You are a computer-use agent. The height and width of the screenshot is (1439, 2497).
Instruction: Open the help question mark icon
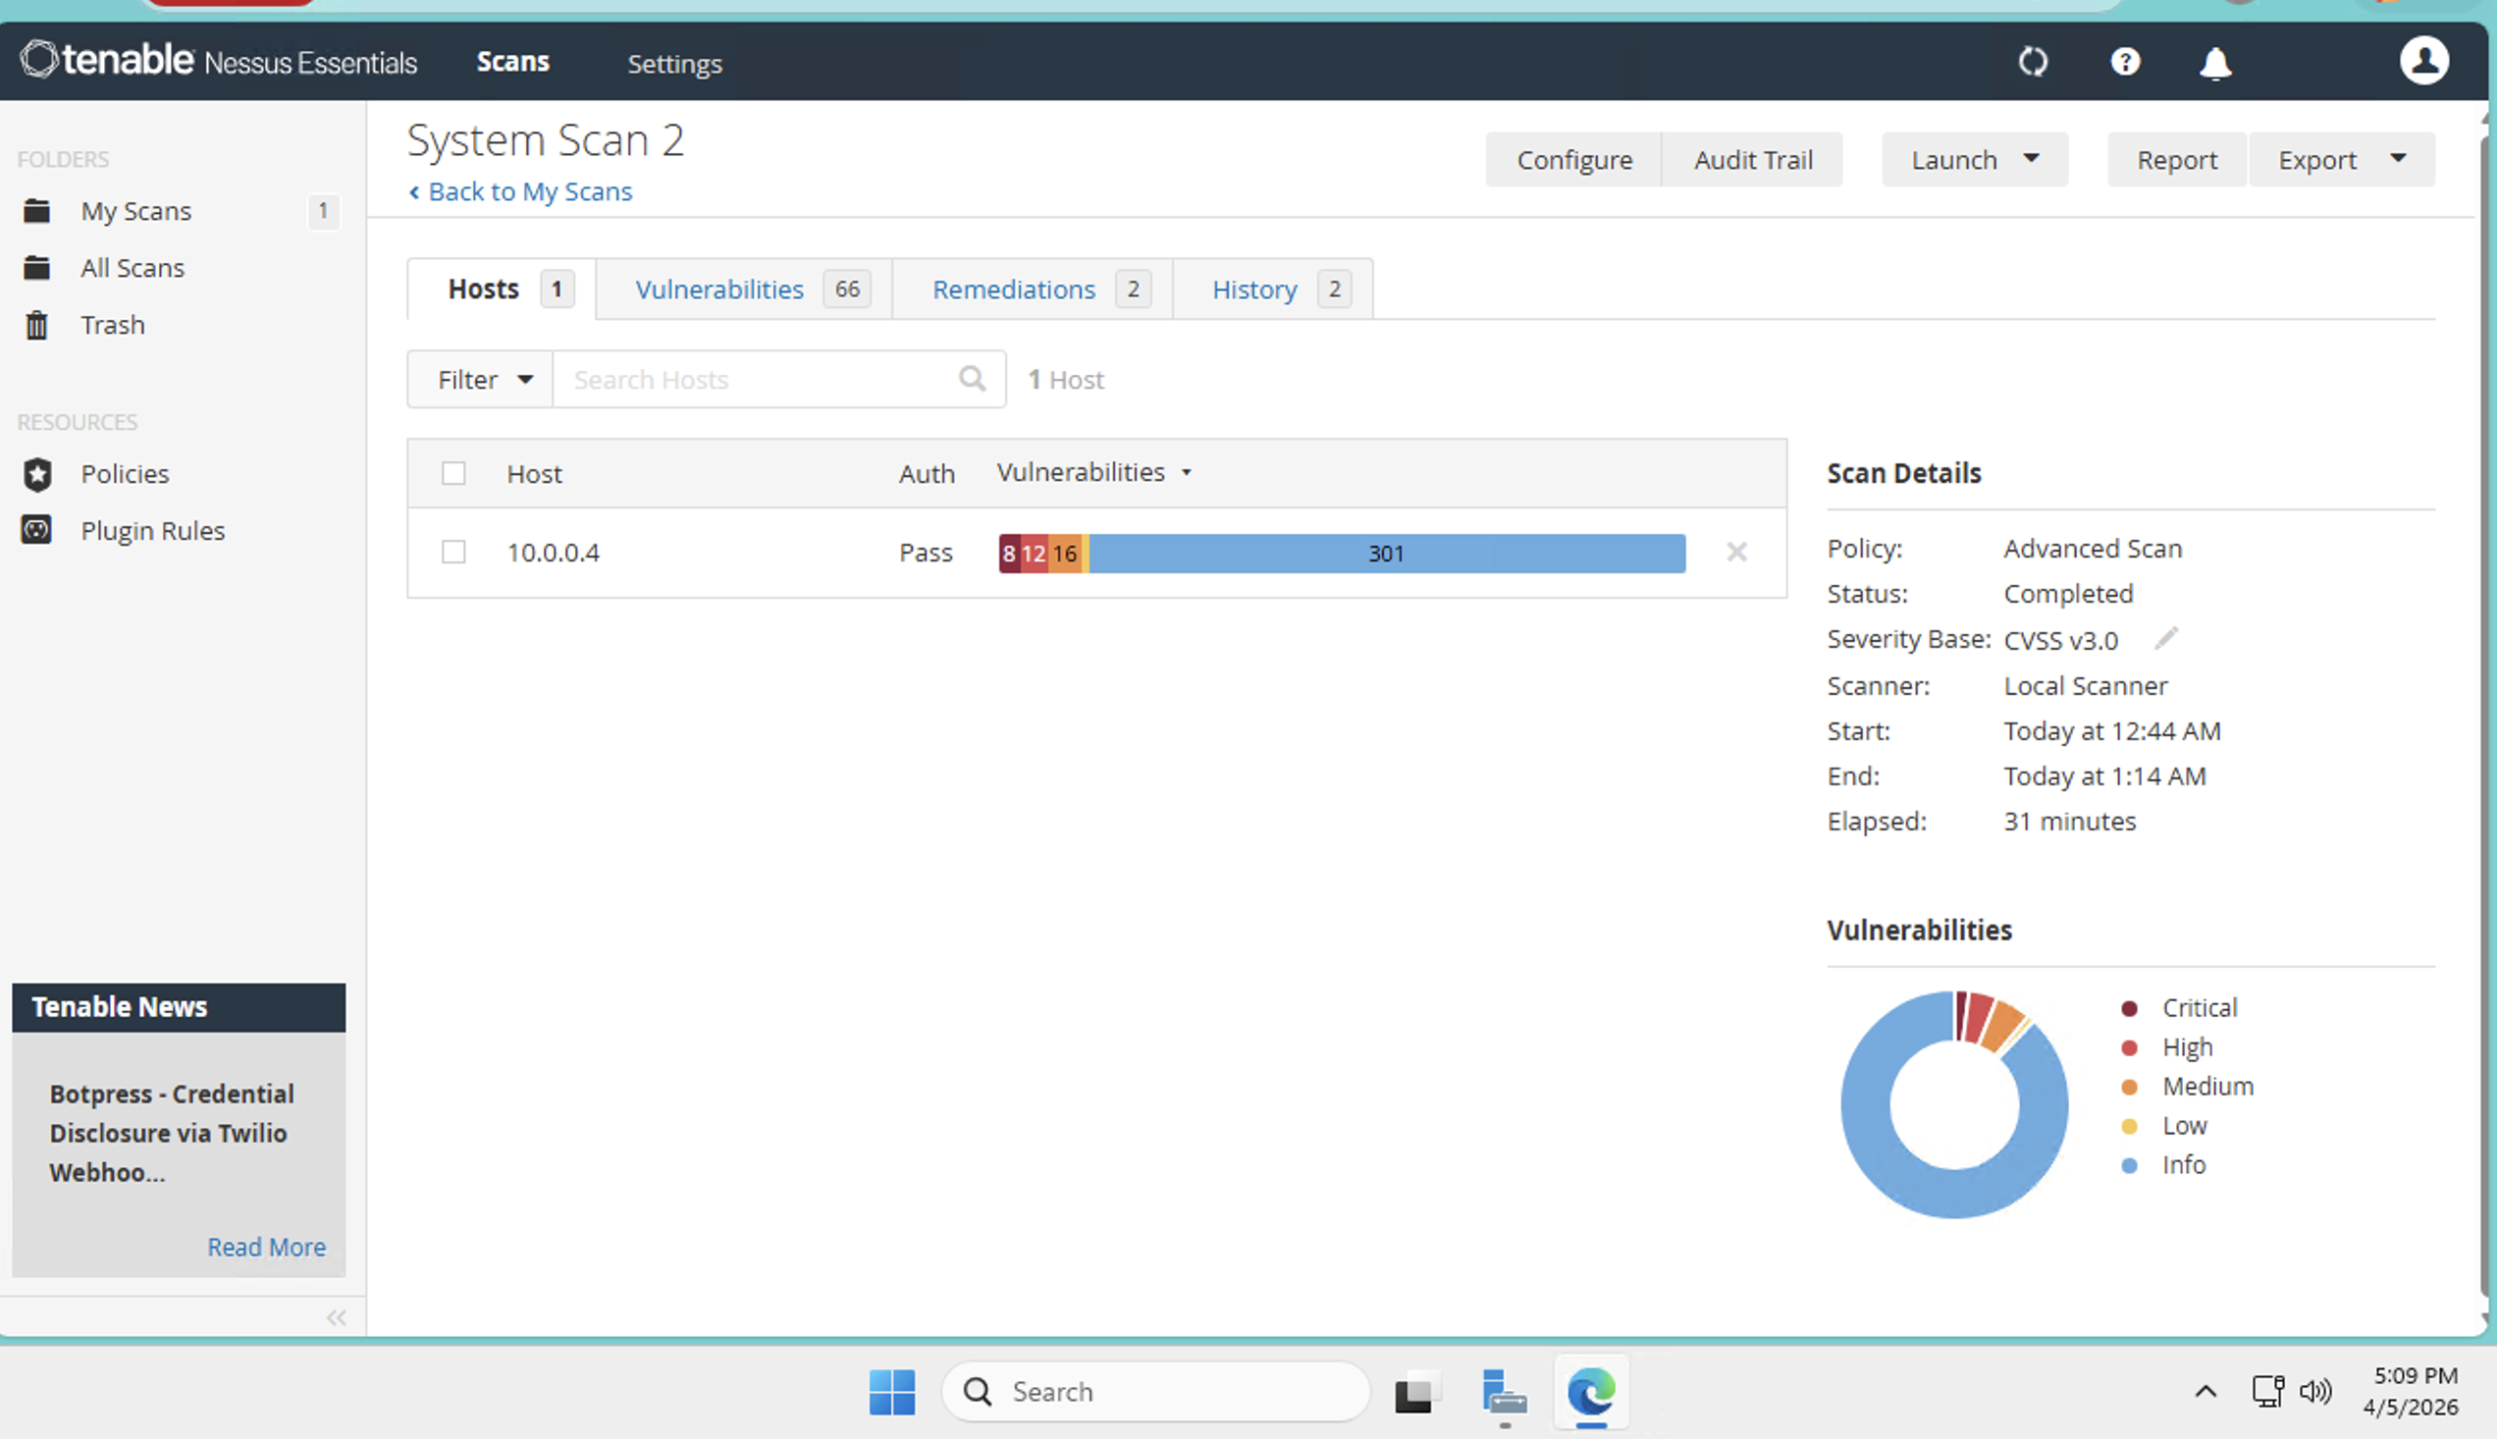[x=2124, y=62]
